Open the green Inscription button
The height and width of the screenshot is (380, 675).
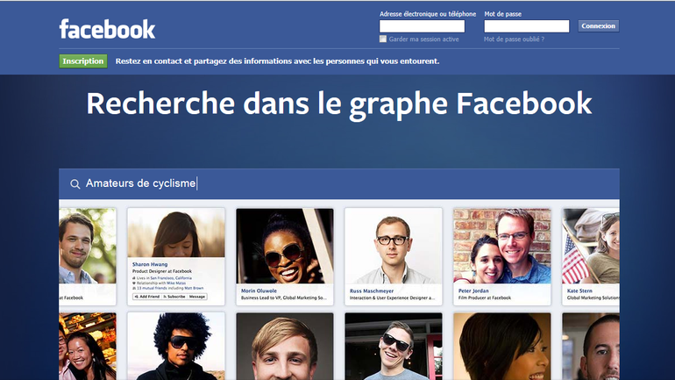[83, 61]
